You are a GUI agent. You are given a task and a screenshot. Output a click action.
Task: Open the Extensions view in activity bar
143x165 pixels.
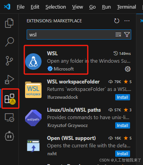point(10,99)
